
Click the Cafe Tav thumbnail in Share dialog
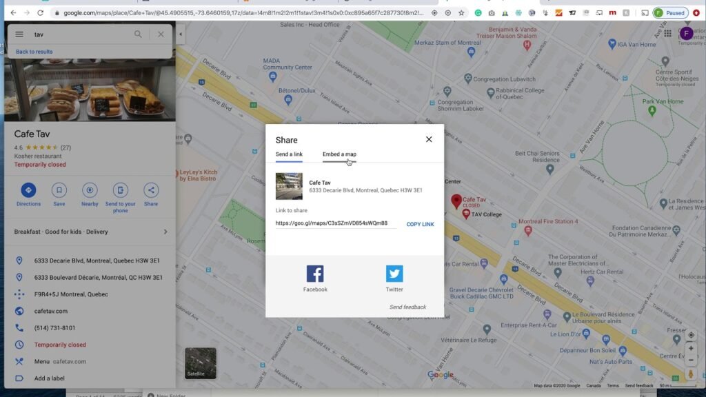pyautogui.click(x=289, y=186)
